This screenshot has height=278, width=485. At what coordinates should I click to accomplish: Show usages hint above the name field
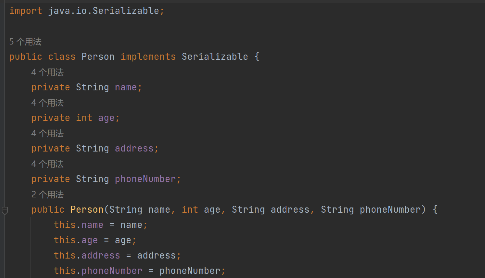point(47,72)
